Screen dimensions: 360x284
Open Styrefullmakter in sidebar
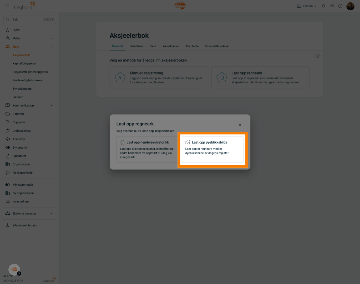(23, 89)
